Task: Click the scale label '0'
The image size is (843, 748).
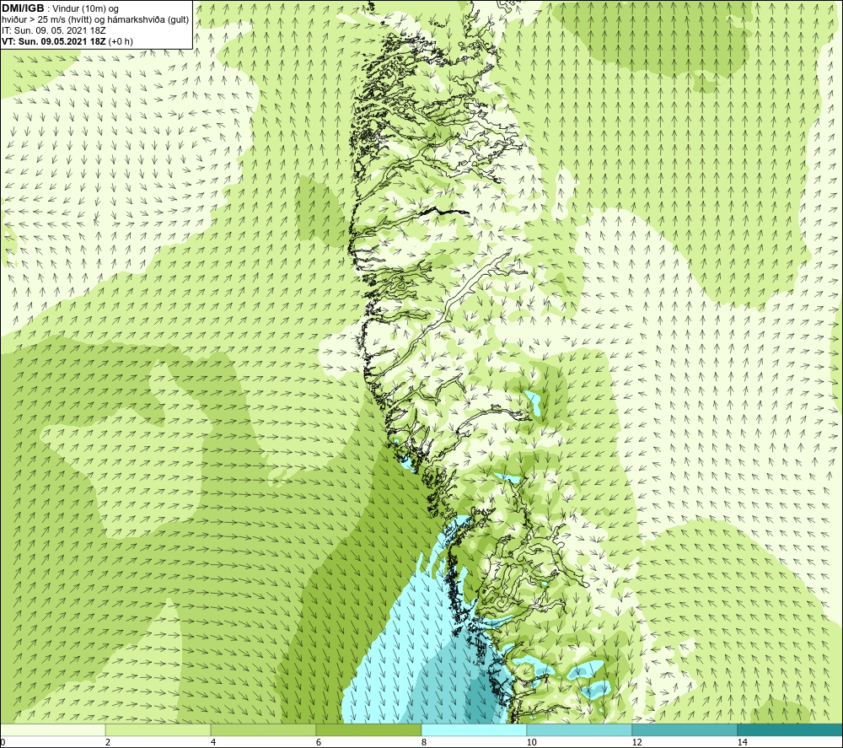Action: pyautogui.click(x=3, y=742)
